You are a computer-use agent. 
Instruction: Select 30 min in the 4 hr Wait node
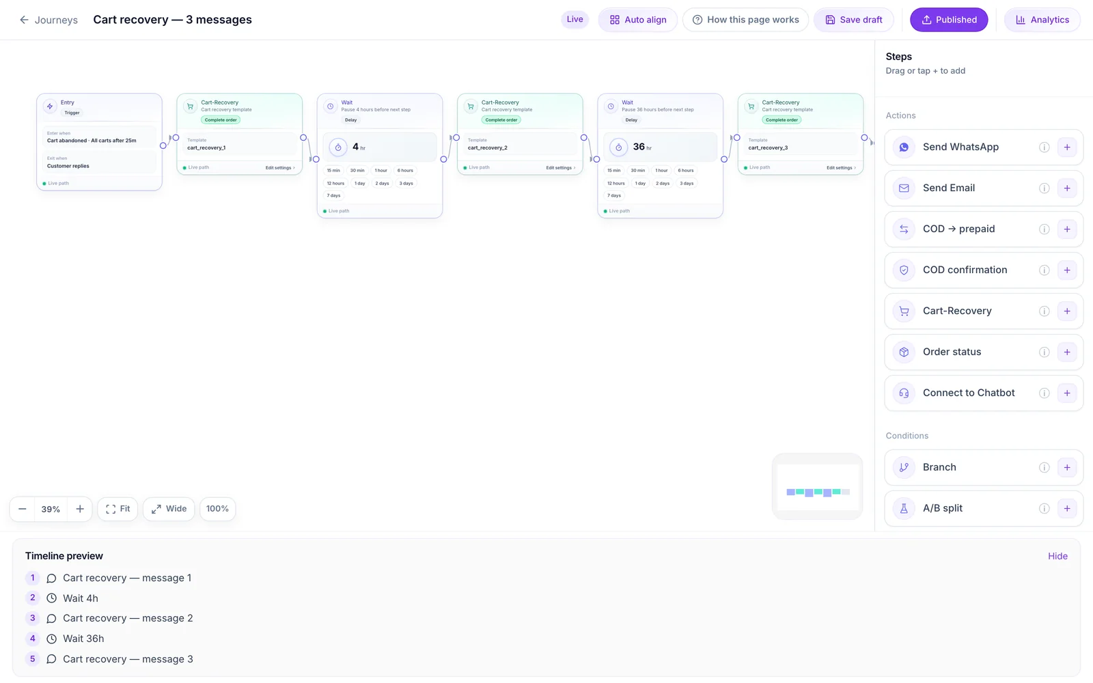pos(357,171)
